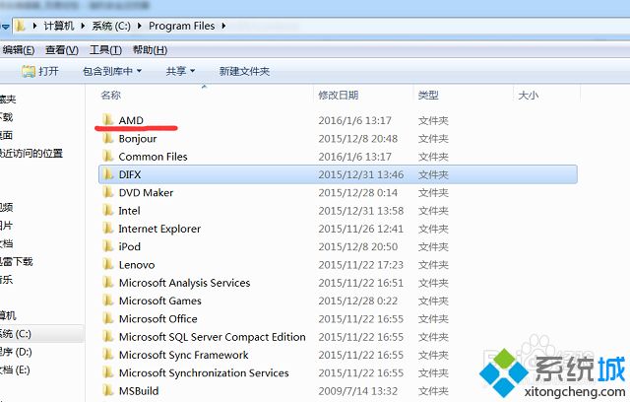Click the date 2009/7/14 13:32 of MSBuild
This screenshot has height=402, width=630.
tap(358, 391)
